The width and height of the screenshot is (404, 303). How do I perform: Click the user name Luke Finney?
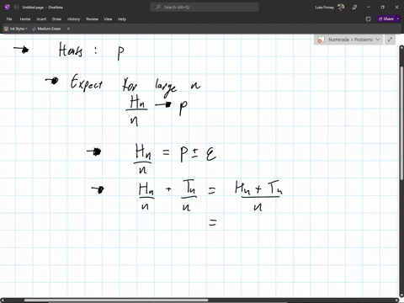tap(324, 8)
